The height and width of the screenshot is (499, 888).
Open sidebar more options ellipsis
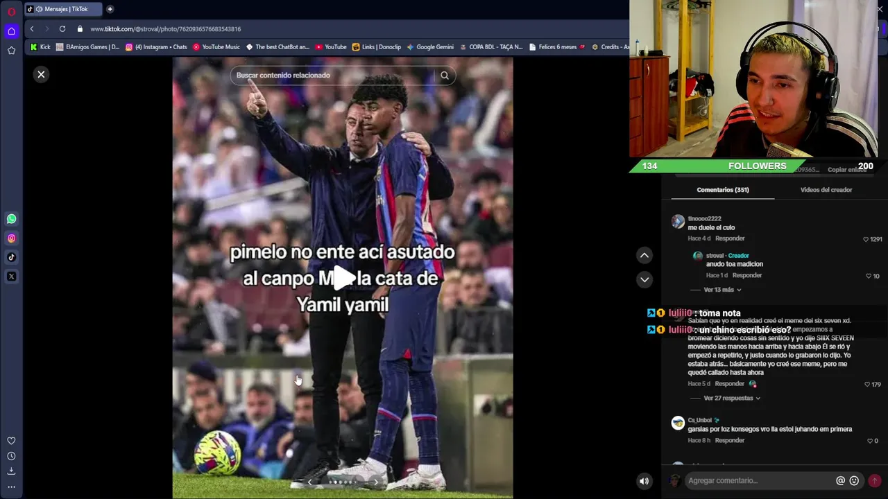coord(11,487)
